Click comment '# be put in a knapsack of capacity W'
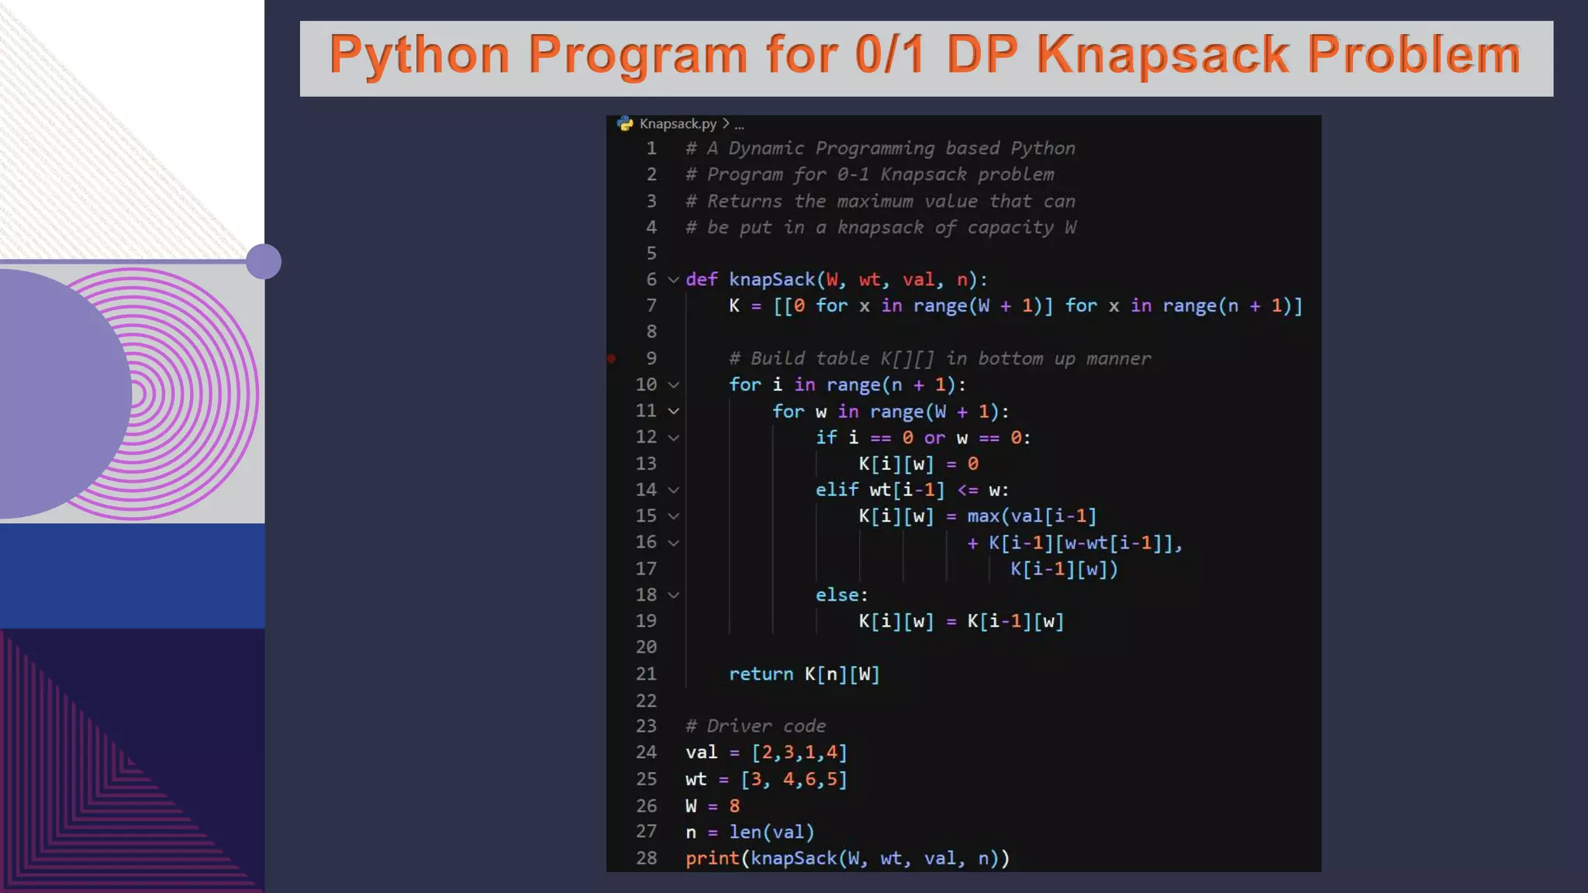The height and width of the screenshot is (893, 1588). [881, 227]
